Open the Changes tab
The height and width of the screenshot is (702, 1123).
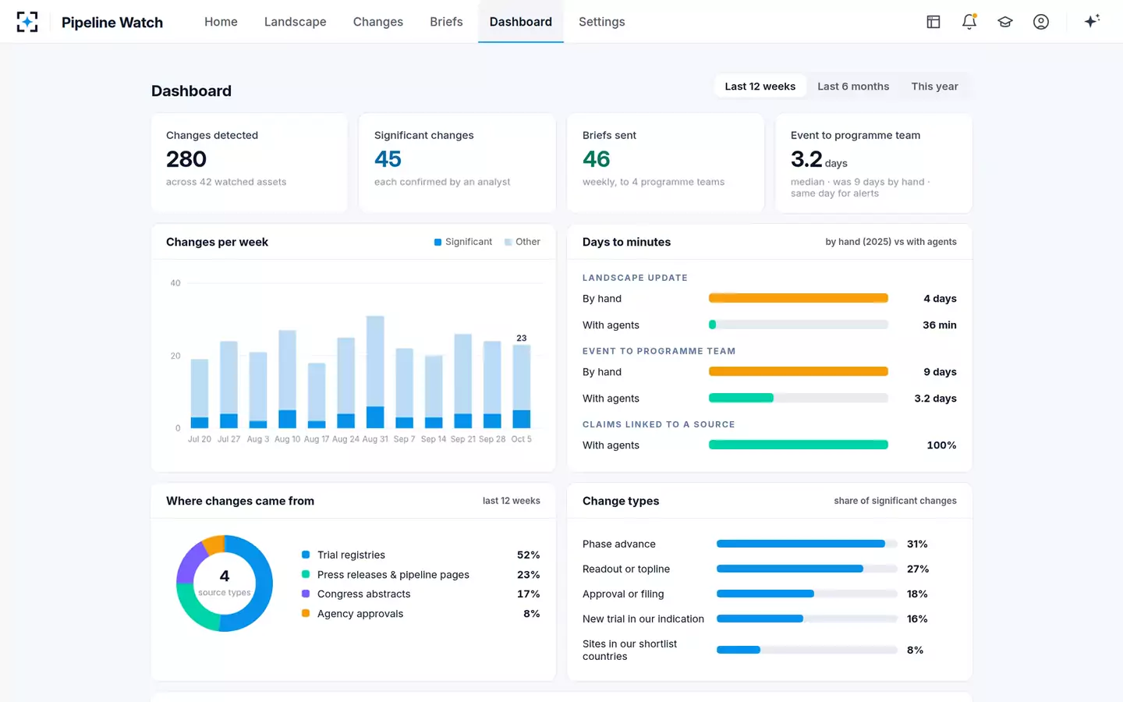(x=378, y=22)
